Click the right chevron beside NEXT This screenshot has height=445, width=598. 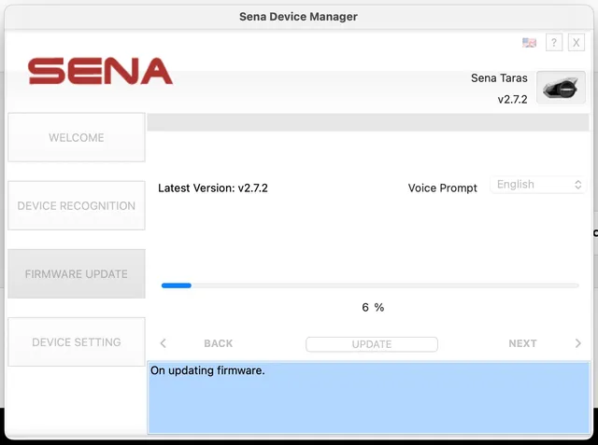[578, 343]
